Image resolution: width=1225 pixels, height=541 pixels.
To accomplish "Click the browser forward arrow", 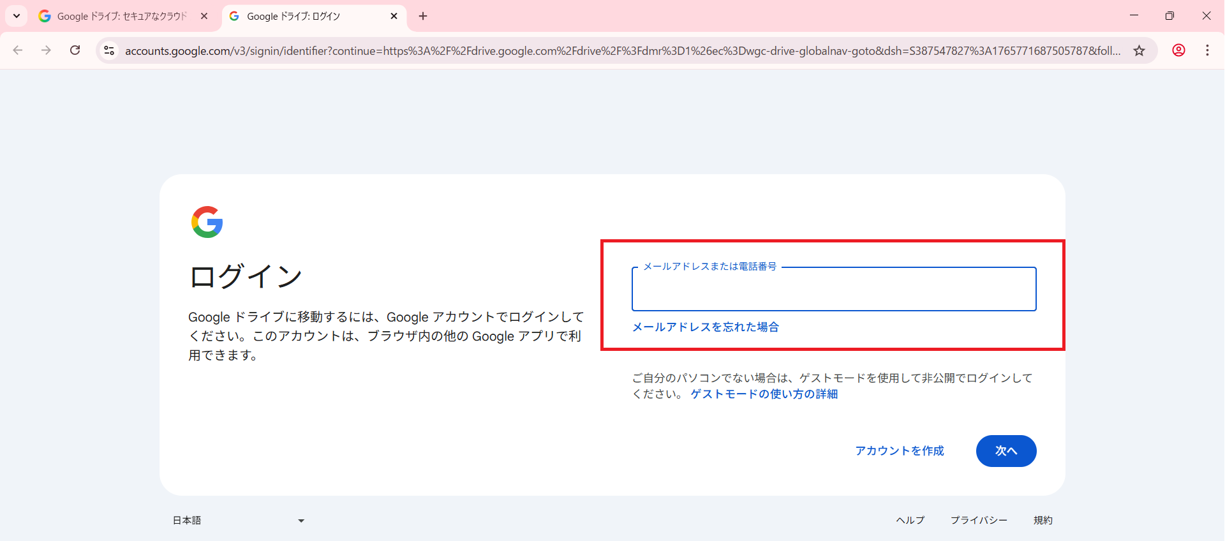I will click(x=46, y=50).
